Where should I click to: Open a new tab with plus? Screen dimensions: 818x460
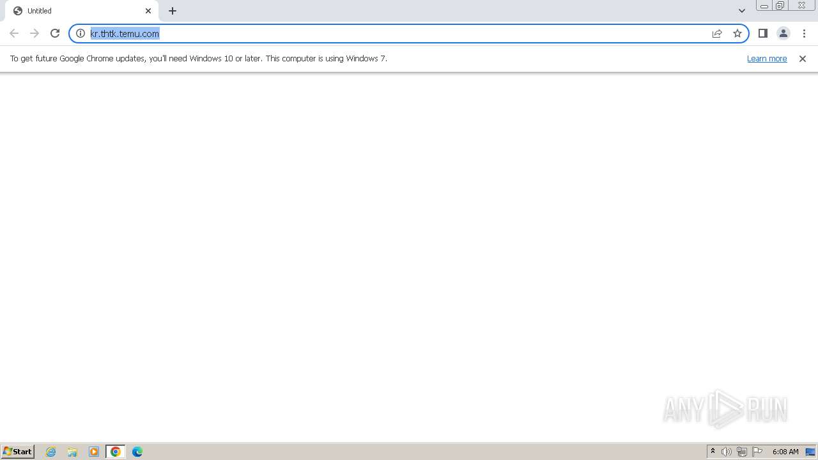pyautogui.click(x=173, y=11)
